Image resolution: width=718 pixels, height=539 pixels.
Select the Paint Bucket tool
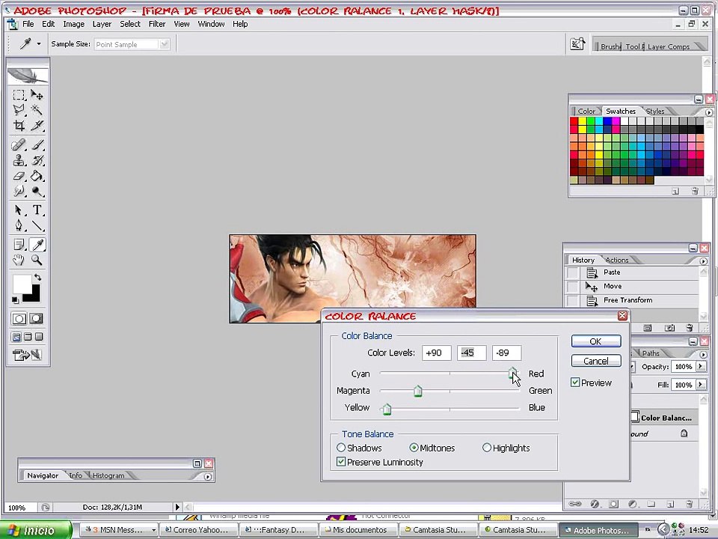point(37,175)
